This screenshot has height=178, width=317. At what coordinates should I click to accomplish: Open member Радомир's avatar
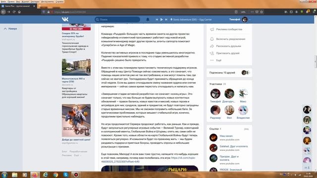coord(215,110)
